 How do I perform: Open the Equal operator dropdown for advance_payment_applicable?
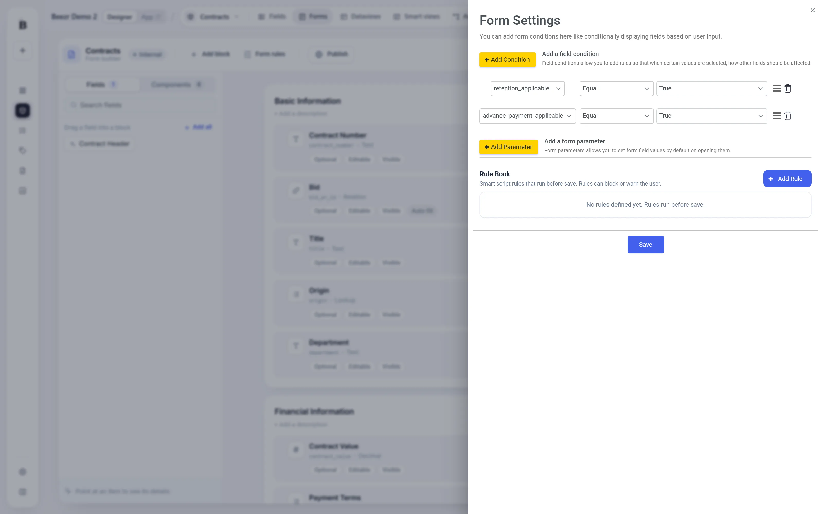pos(616,116)
